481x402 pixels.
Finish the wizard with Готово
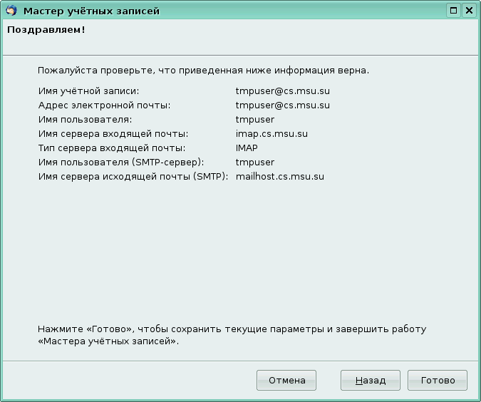point(438,381)
